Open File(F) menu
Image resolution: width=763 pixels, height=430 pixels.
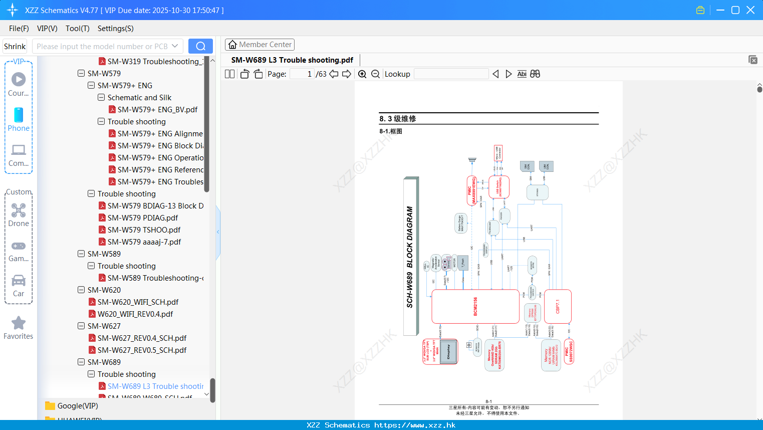click(x=19, y=29)
